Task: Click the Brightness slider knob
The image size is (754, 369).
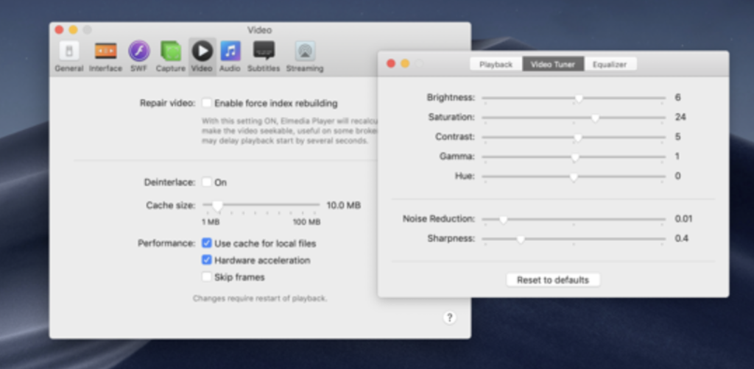Action: pyautogui.click(x=579, y=98)
